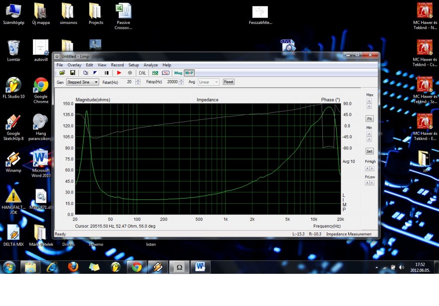Click into the Fstop(Hz) value field
Viewport: 439px width, 306px height.
coord(171,82)
